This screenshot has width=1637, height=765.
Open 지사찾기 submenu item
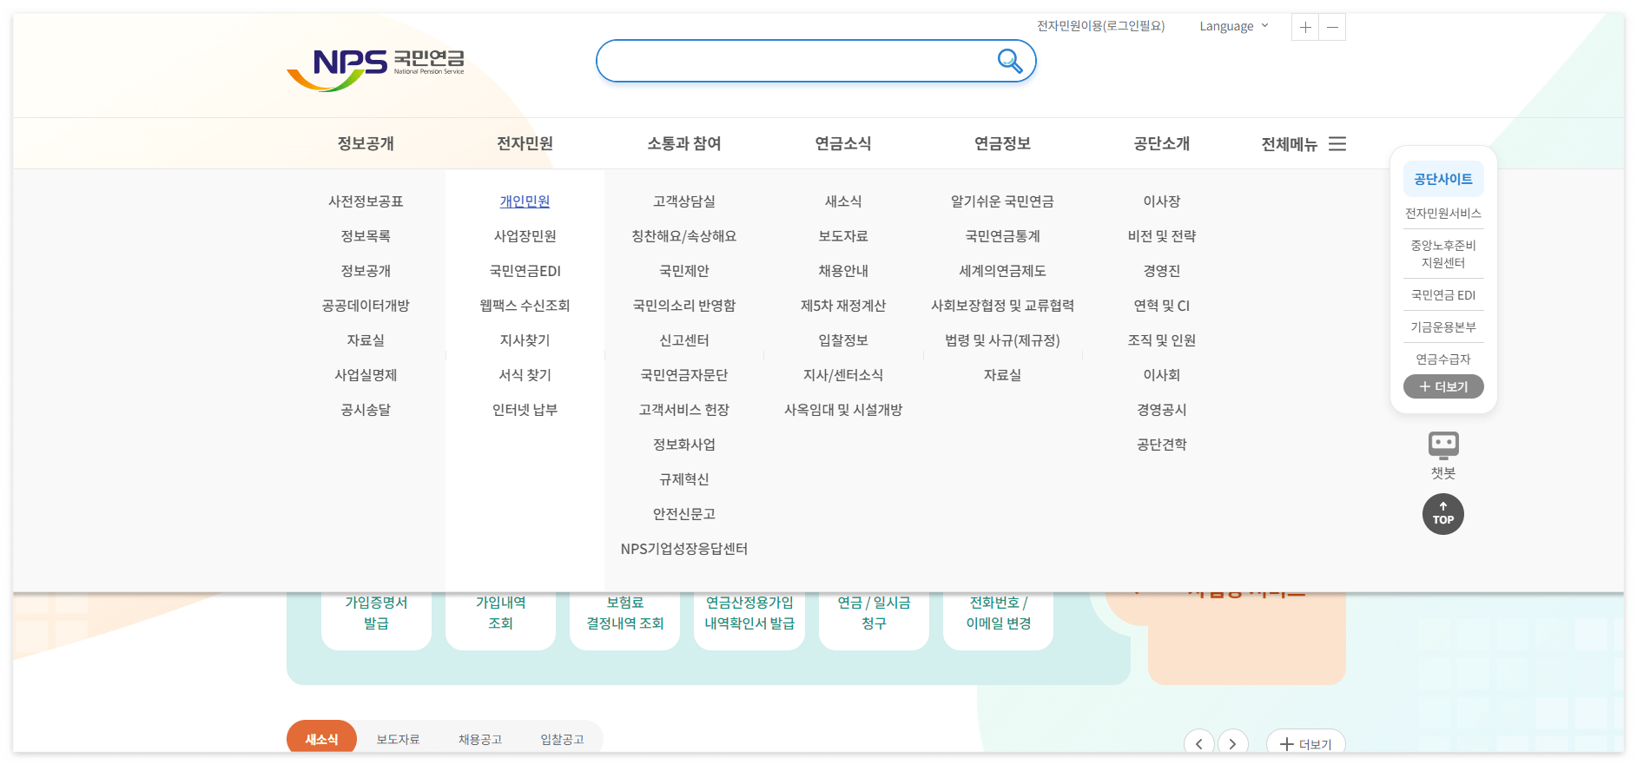(525, 340)
